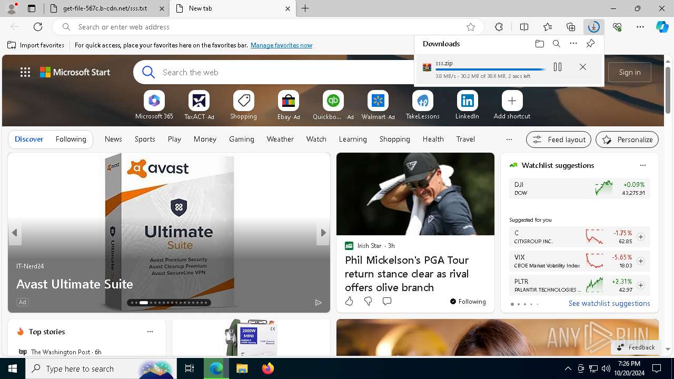
Task: Select the Following feed tab
Action: (x=71, y=139)
